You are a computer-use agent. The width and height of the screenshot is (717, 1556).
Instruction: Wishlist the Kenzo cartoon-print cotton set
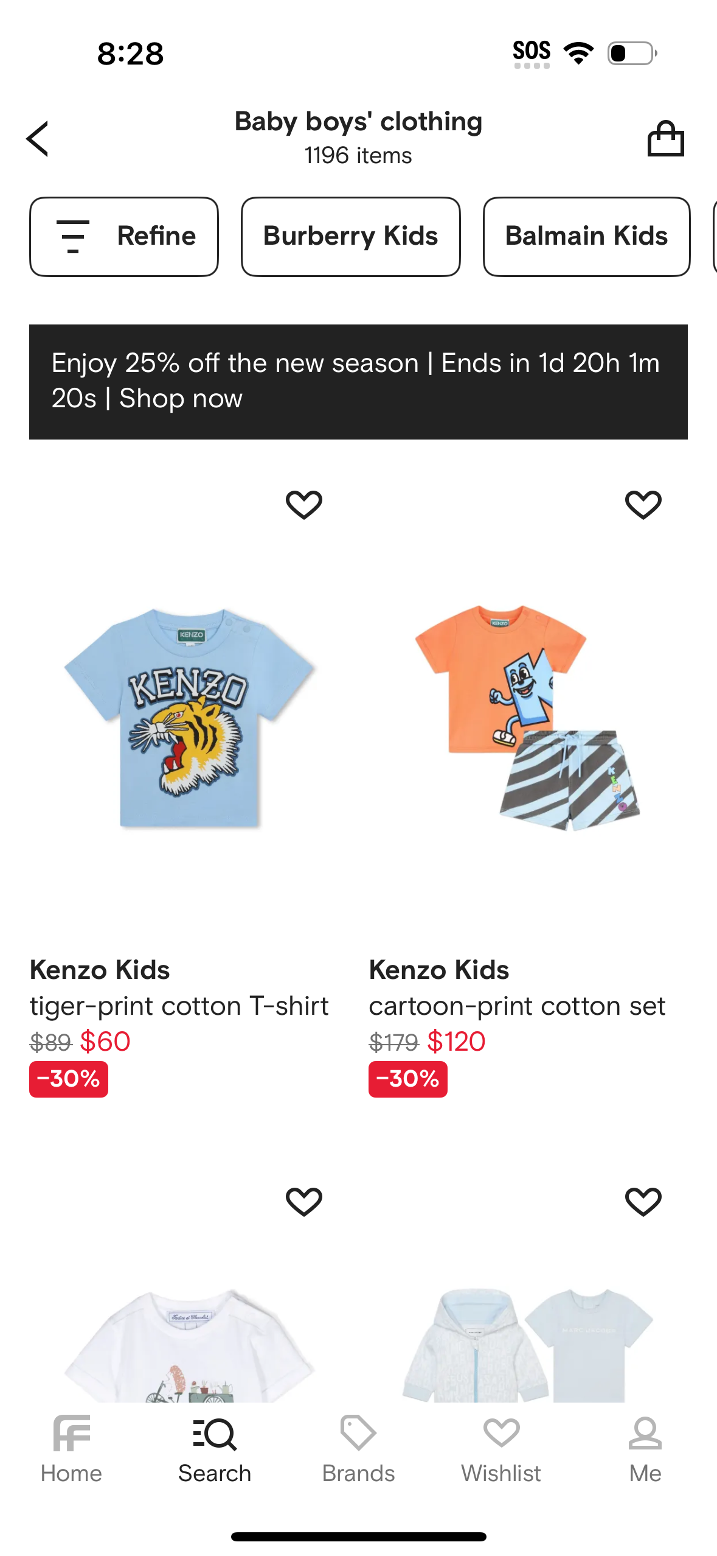[643, 505]
